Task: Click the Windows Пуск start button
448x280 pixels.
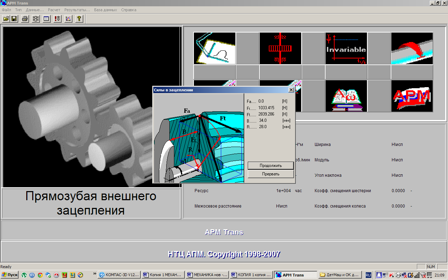Action: click(10, 275)
